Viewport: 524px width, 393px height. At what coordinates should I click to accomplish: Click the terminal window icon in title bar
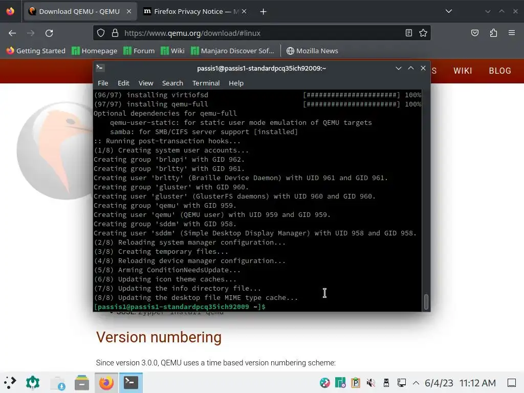click(100, 68)
